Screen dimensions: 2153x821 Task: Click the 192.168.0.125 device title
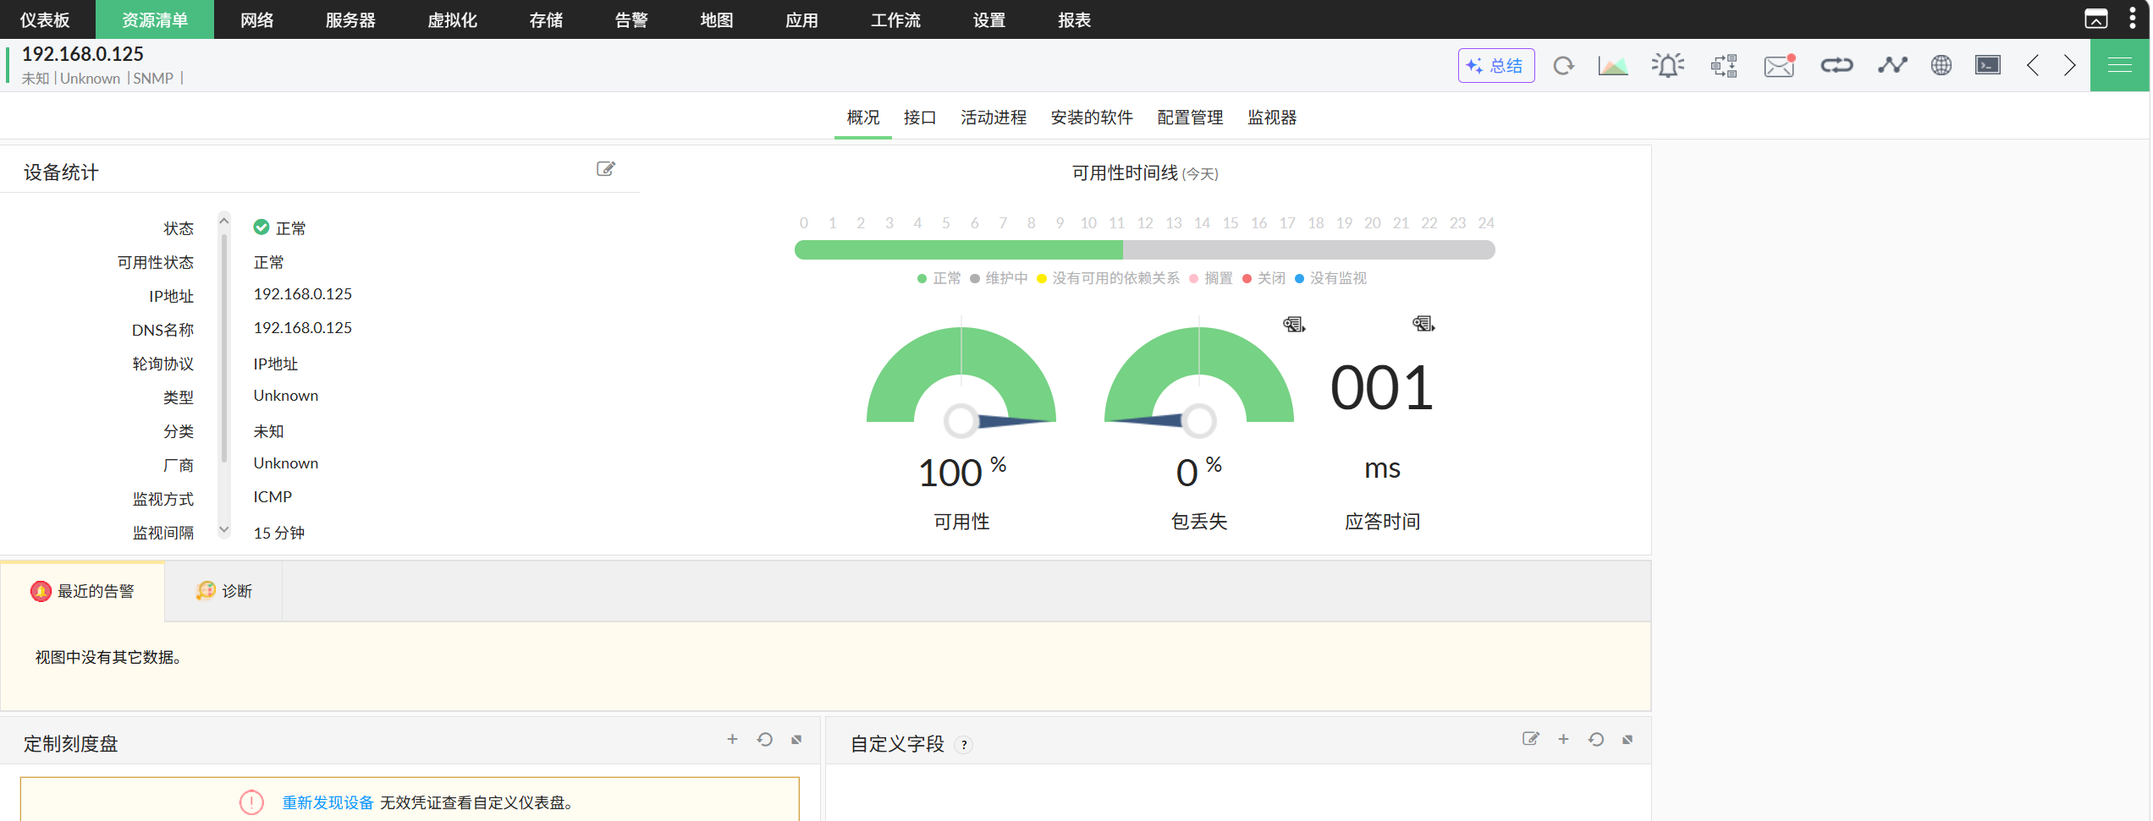[x=82, y=54]
